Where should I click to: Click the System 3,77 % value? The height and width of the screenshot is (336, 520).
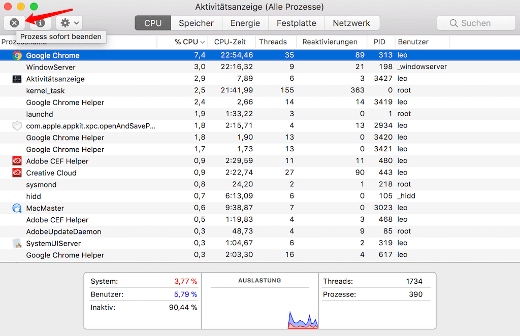186,281
